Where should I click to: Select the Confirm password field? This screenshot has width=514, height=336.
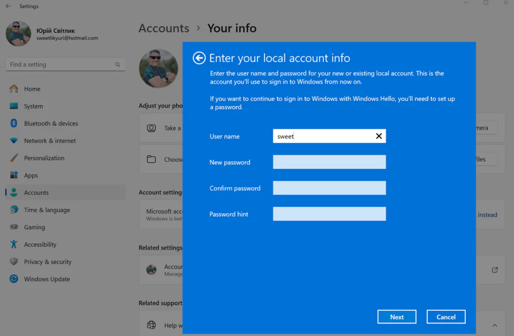(x=329, y=188)
